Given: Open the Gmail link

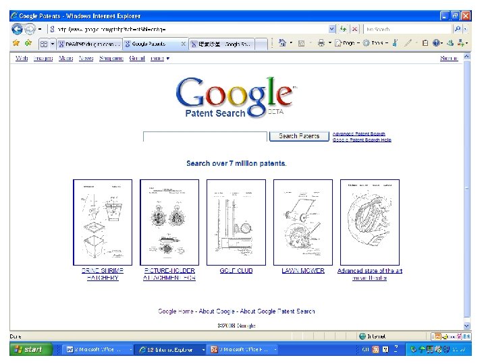Looking at the screenshot, I should (137, 58).
